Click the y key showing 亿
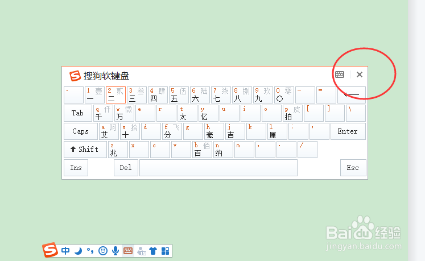 coord(208,113)
